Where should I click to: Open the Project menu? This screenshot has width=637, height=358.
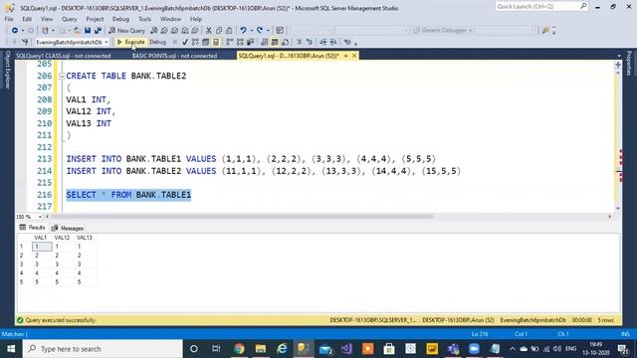coord(95,19)
